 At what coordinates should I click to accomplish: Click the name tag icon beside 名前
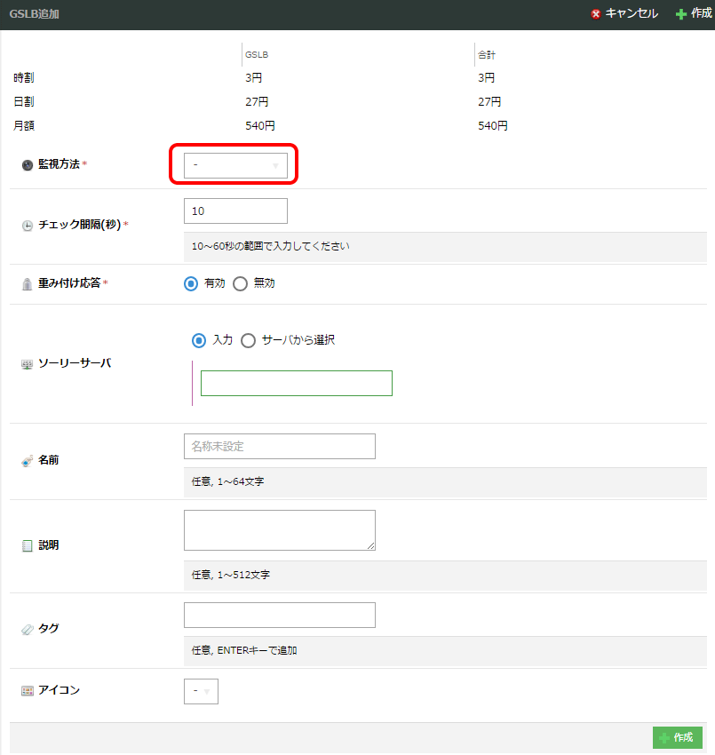pyautogui.click(x=27, y=461)
